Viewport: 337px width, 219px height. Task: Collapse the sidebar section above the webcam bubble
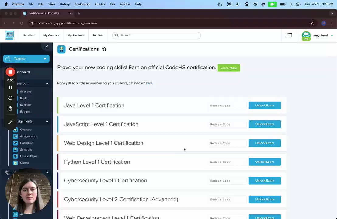[x=47, y=172]
